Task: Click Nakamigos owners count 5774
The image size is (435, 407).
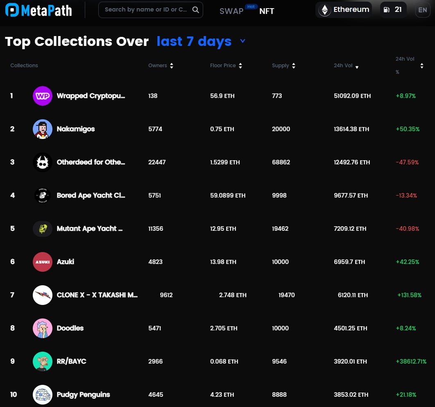Action: coord(155,129)
